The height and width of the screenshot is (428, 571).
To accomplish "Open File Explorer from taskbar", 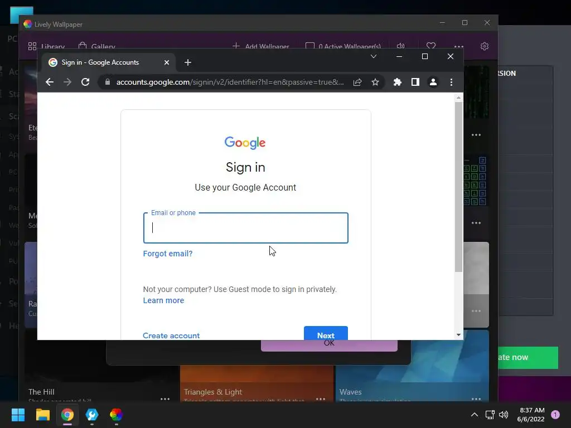I will [x=42, y=415].
